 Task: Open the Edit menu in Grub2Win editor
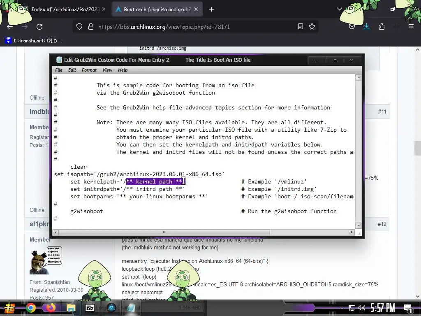[72, 70]
